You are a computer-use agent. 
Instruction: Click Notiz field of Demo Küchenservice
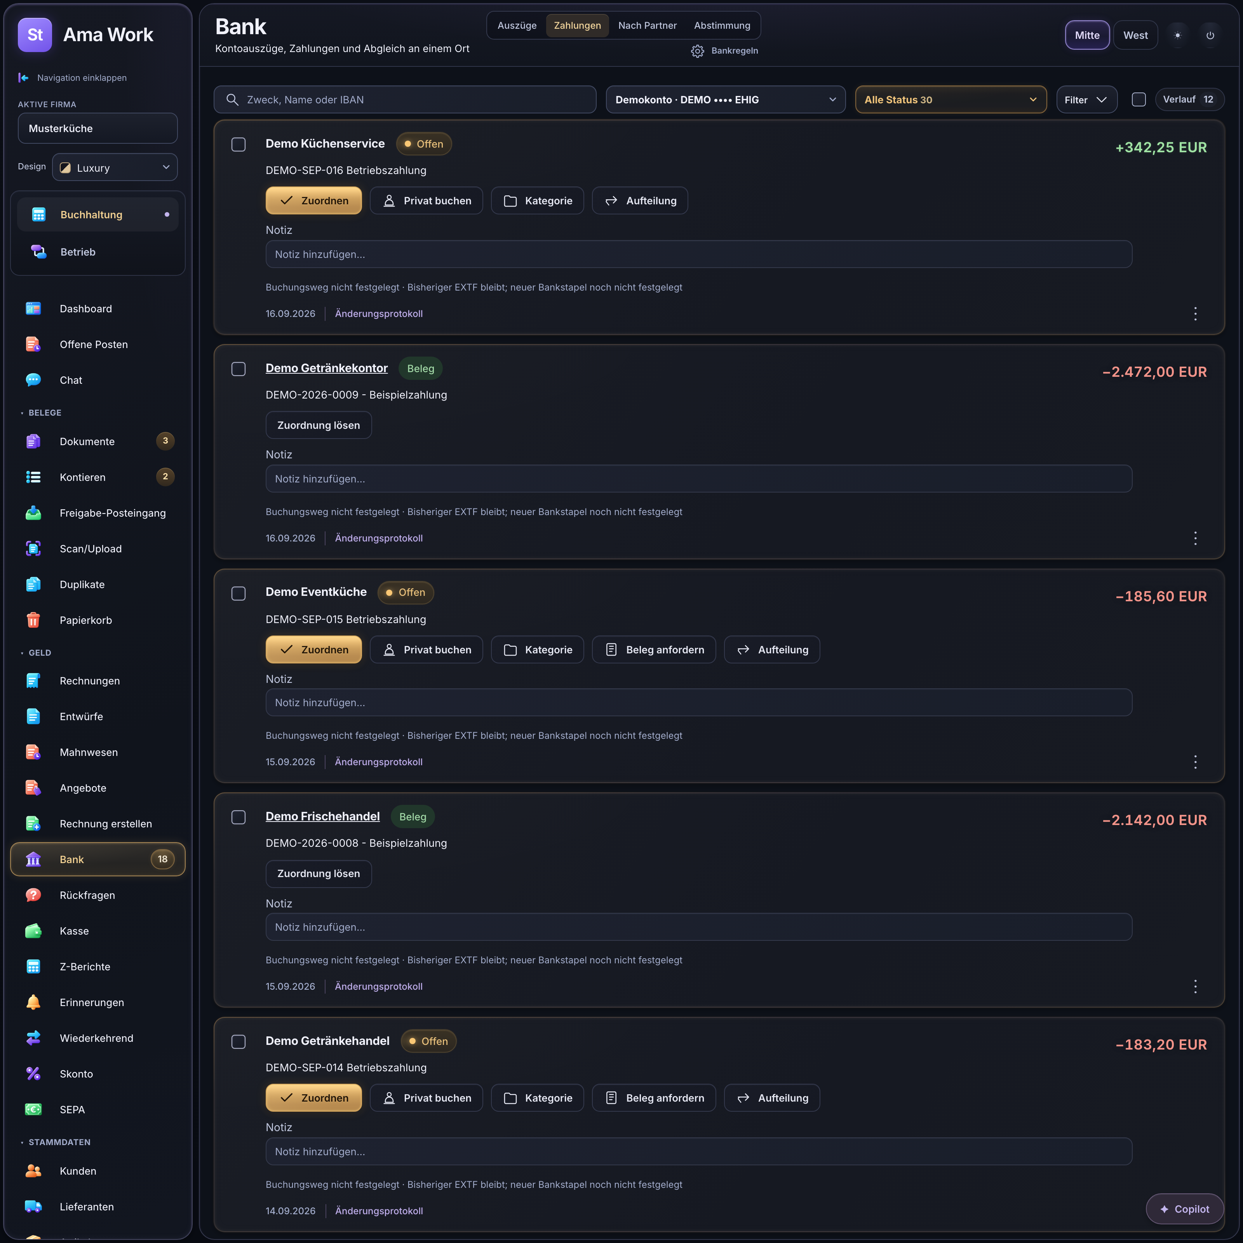coord(699,254)
